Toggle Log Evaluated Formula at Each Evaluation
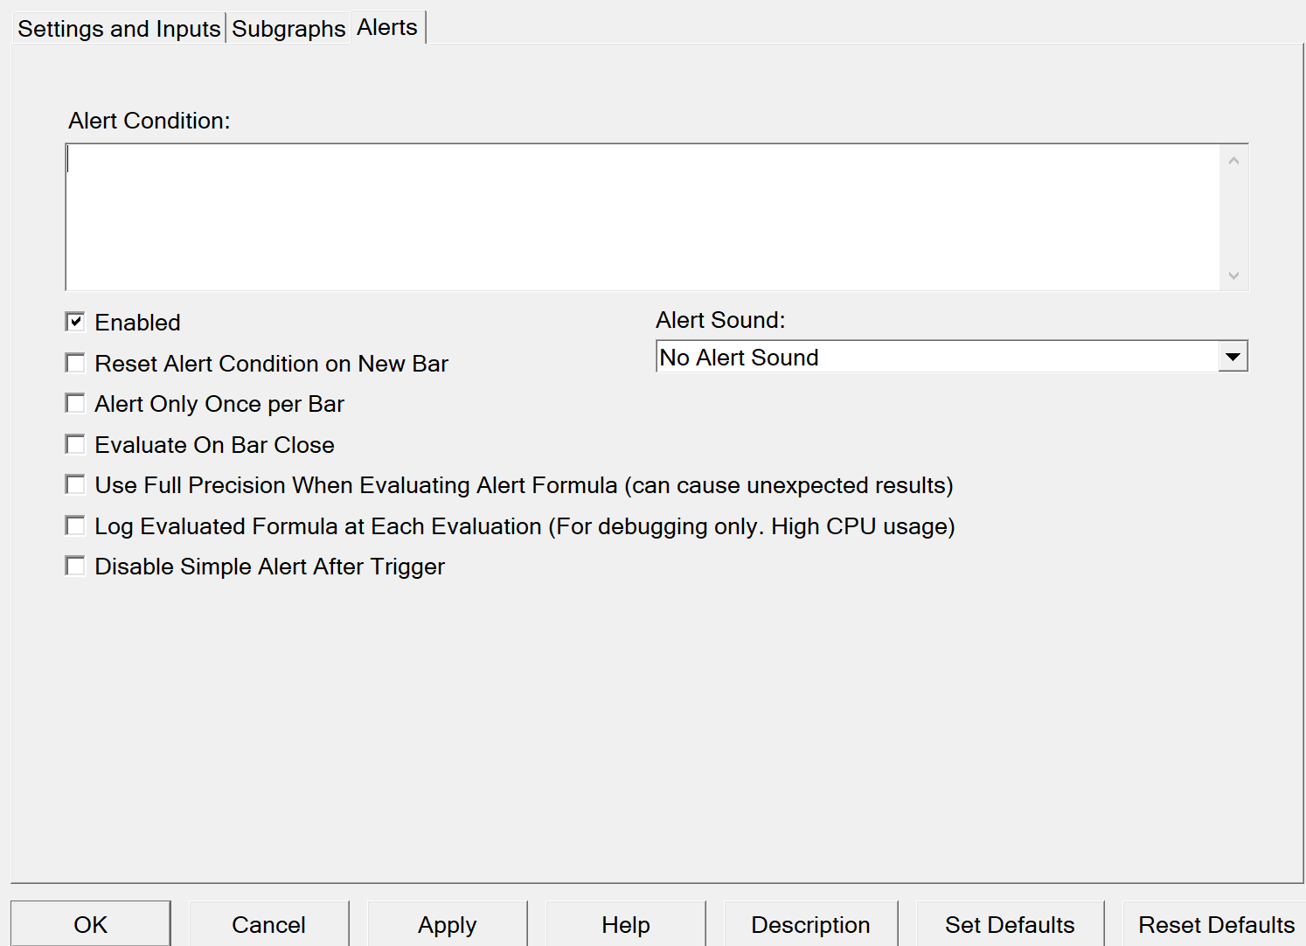 pyautogui.click(x=76, y=525)
